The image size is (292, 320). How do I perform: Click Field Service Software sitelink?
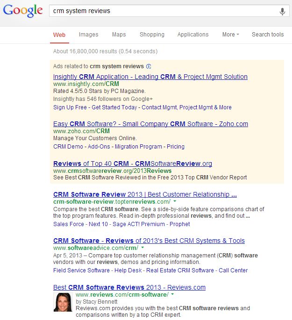81,270
